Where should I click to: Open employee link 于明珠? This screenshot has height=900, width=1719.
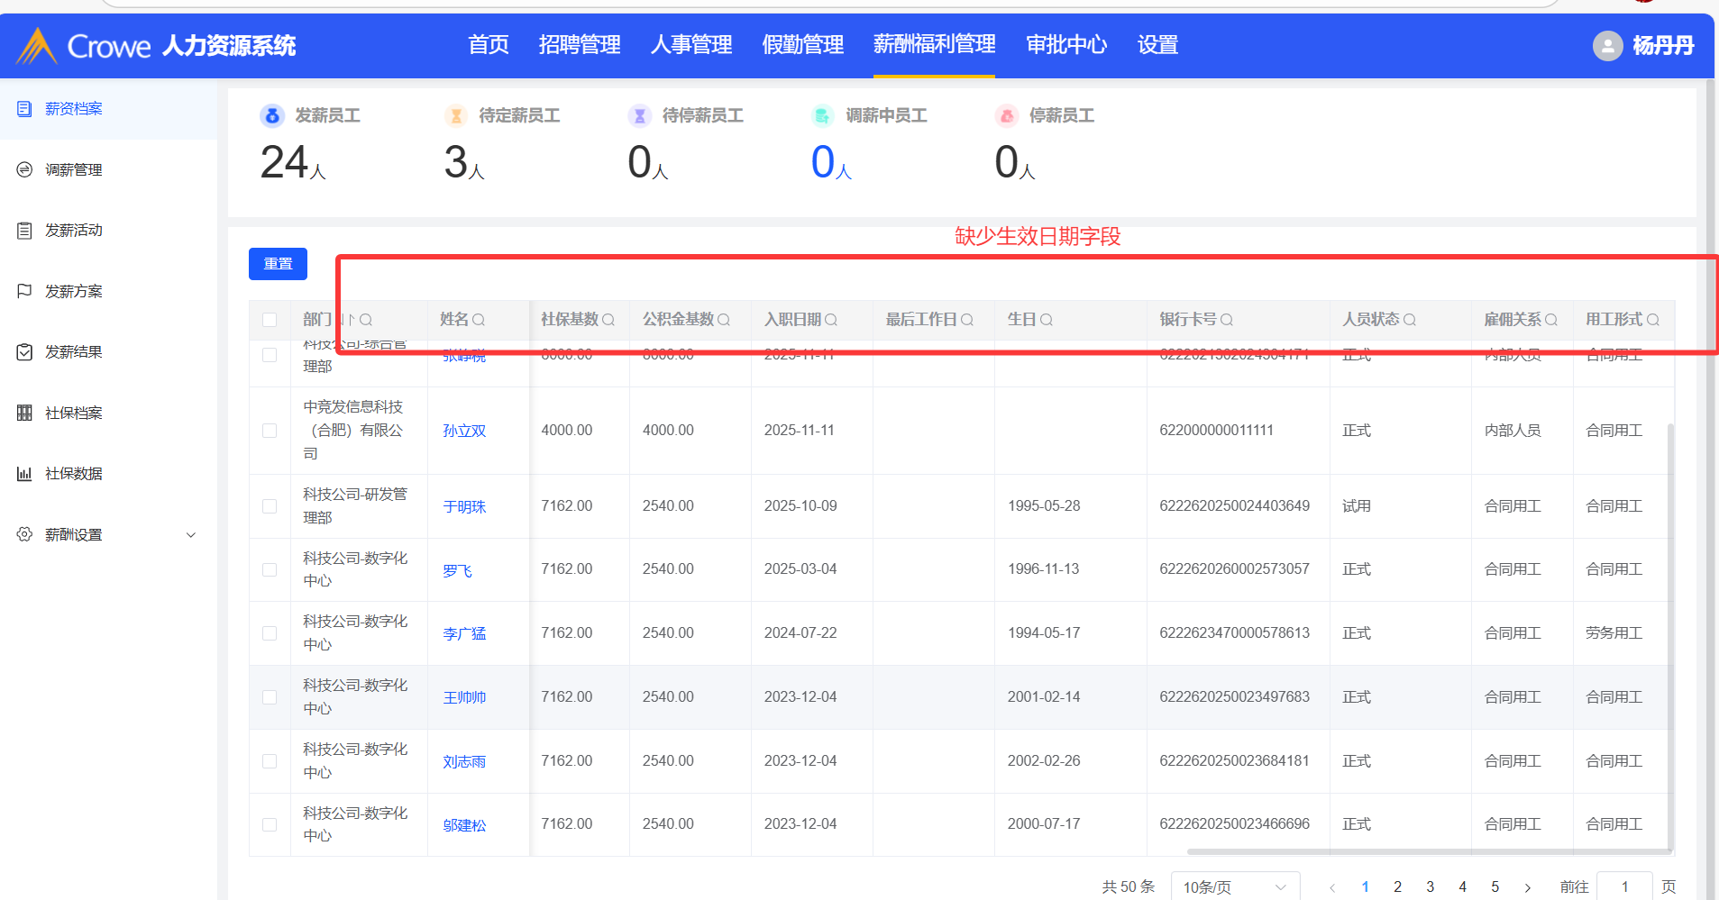(464, 507)
